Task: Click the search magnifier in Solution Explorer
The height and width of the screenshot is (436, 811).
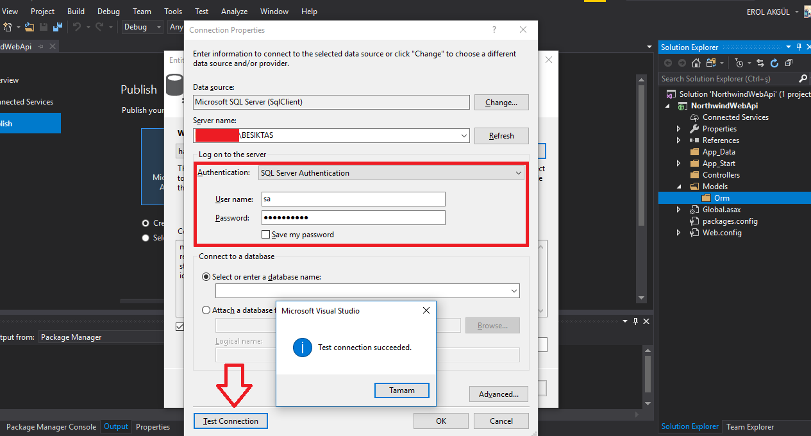Action: tap(803, 79)
